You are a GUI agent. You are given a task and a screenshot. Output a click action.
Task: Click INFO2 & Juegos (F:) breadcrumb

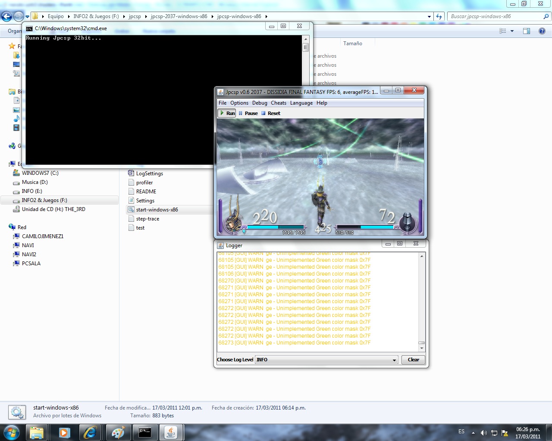point(96,16)
